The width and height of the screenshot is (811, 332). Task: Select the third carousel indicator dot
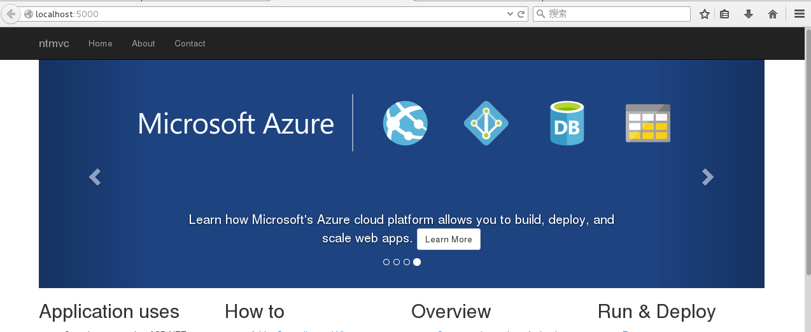coord(407,262)
